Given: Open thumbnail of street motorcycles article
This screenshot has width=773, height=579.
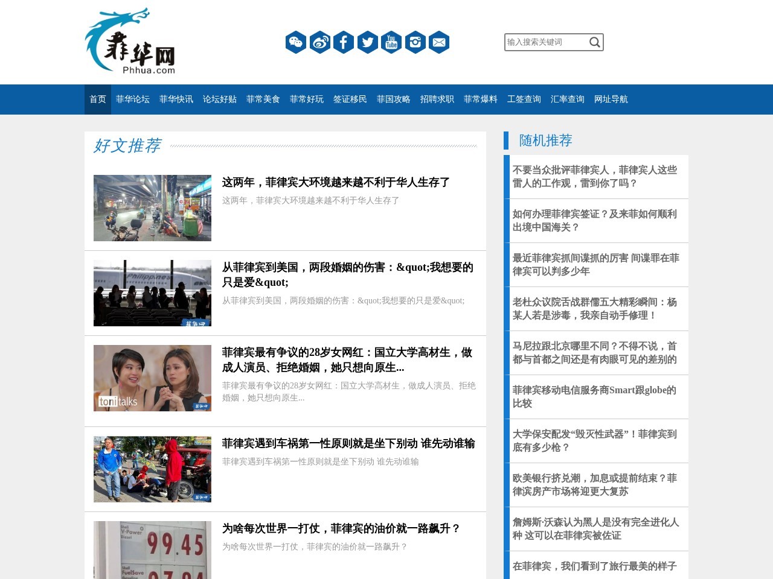Looking at the screenshot, I should tap(152, 208).
